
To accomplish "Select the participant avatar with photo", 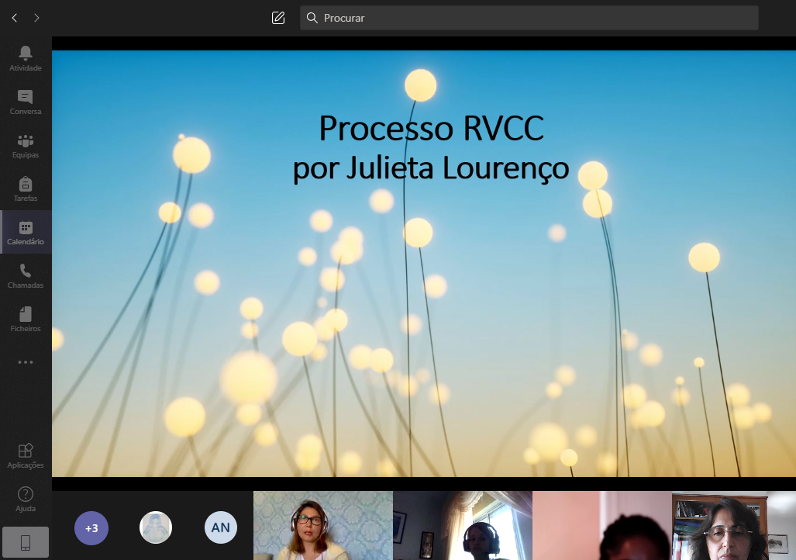I will (x=156, y=527).
